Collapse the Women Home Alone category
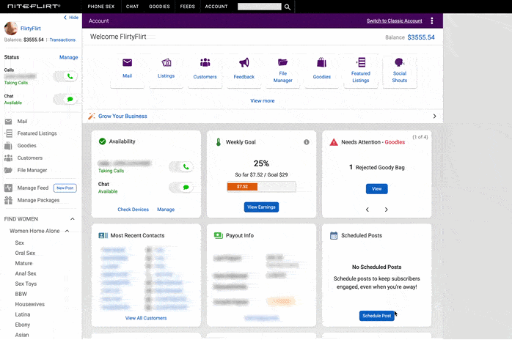This screenshot has height=340, width=512. tap(67, 231)
